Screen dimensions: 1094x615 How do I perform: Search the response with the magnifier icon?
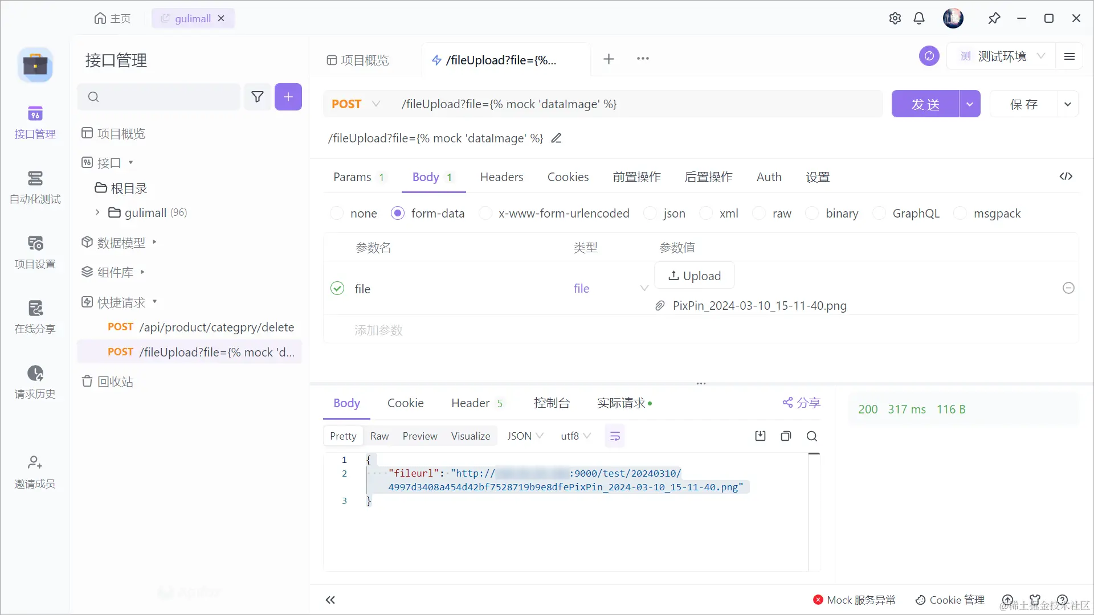[812, 436]
